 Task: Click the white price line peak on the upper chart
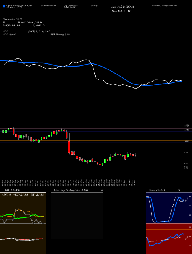coord(20,58)
